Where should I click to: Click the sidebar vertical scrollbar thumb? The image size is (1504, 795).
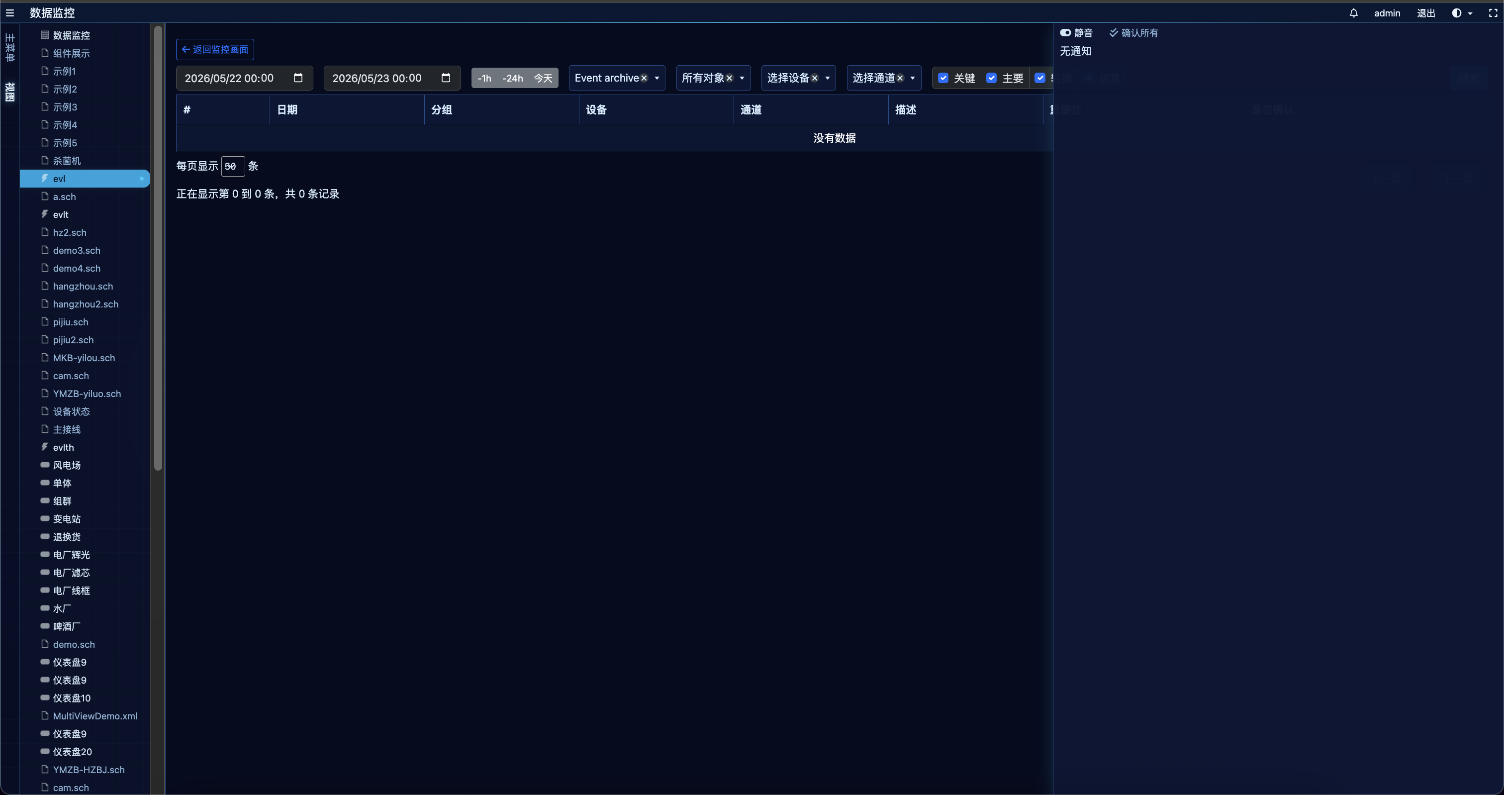pyautogui.click(x=158, y=248)
